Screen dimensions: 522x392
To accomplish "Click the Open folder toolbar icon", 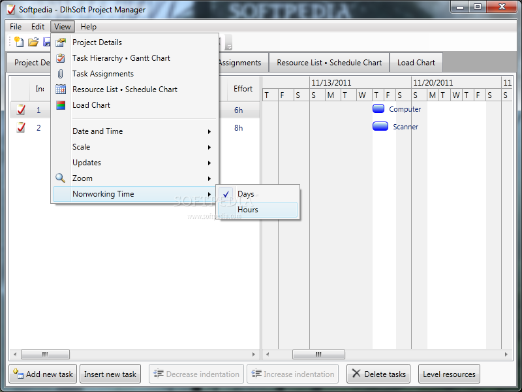I will pos(33,42).
